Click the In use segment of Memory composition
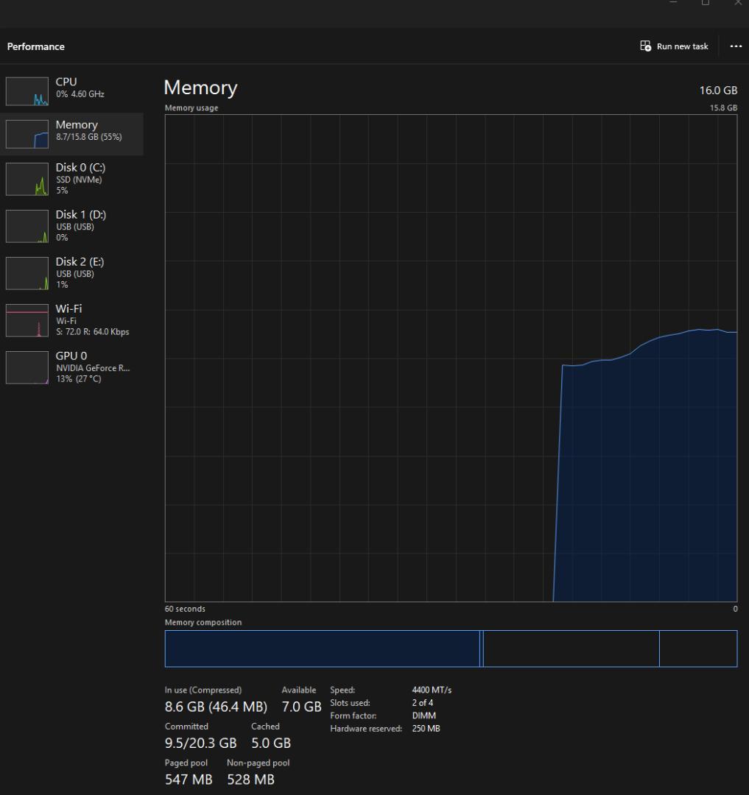Screen dimensions: 749x795 [322, 649]
